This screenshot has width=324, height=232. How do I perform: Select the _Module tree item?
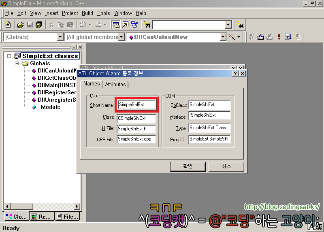click(x=49, y=107)
